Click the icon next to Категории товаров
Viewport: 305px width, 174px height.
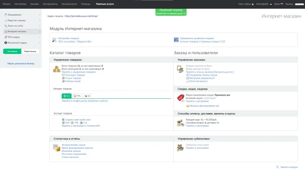[63, 75]
